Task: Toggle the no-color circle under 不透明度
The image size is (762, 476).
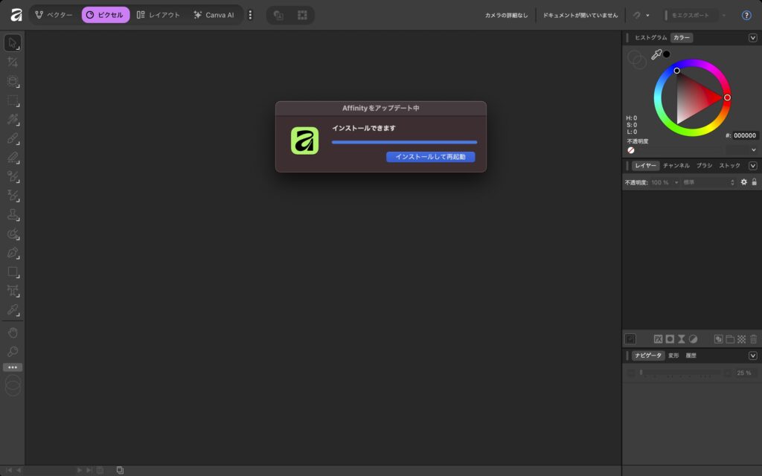Action: point(631,149)
